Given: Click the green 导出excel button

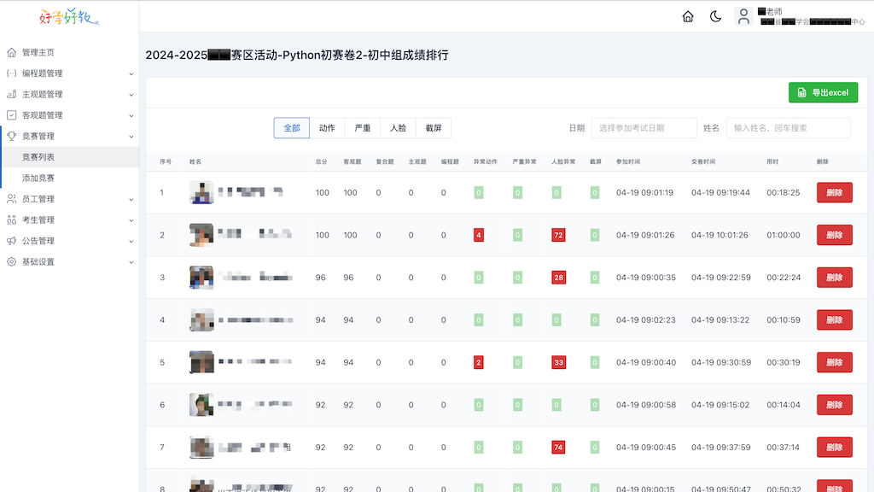Looking at the screenshot, I should 823,92.
